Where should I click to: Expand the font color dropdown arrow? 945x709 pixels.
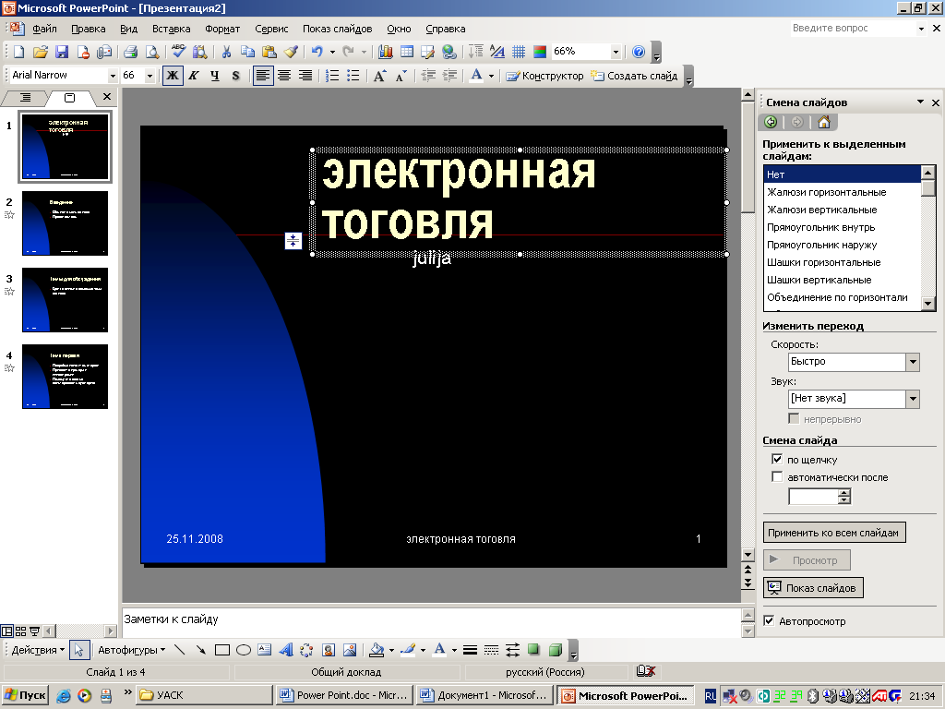tap(491, 76)
